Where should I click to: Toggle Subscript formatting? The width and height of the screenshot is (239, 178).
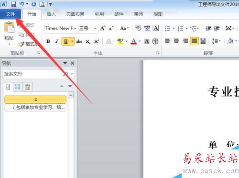pyautogui.click(x=88, y=41)
